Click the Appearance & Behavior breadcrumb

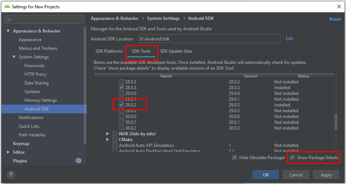pos(115,18)
